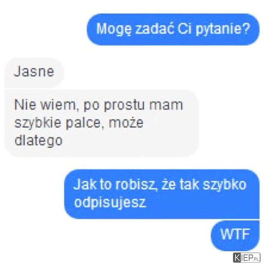Click the word 'Mogę' in the first message
The width and height of the screenshot is (265, 267).
point(114,29)
